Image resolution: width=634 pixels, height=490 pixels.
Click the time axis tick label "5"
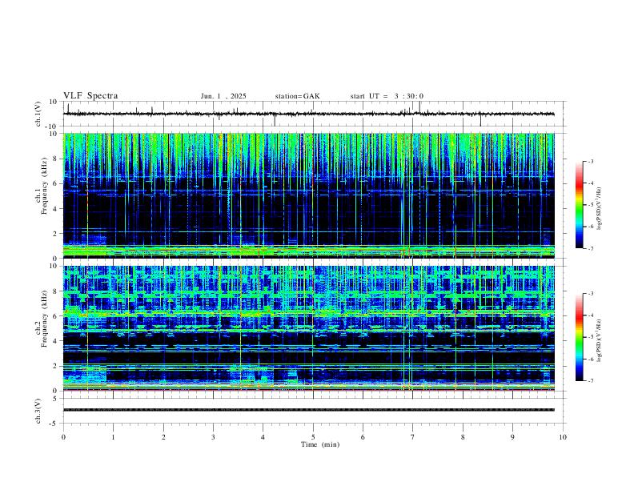pos(313,437)
